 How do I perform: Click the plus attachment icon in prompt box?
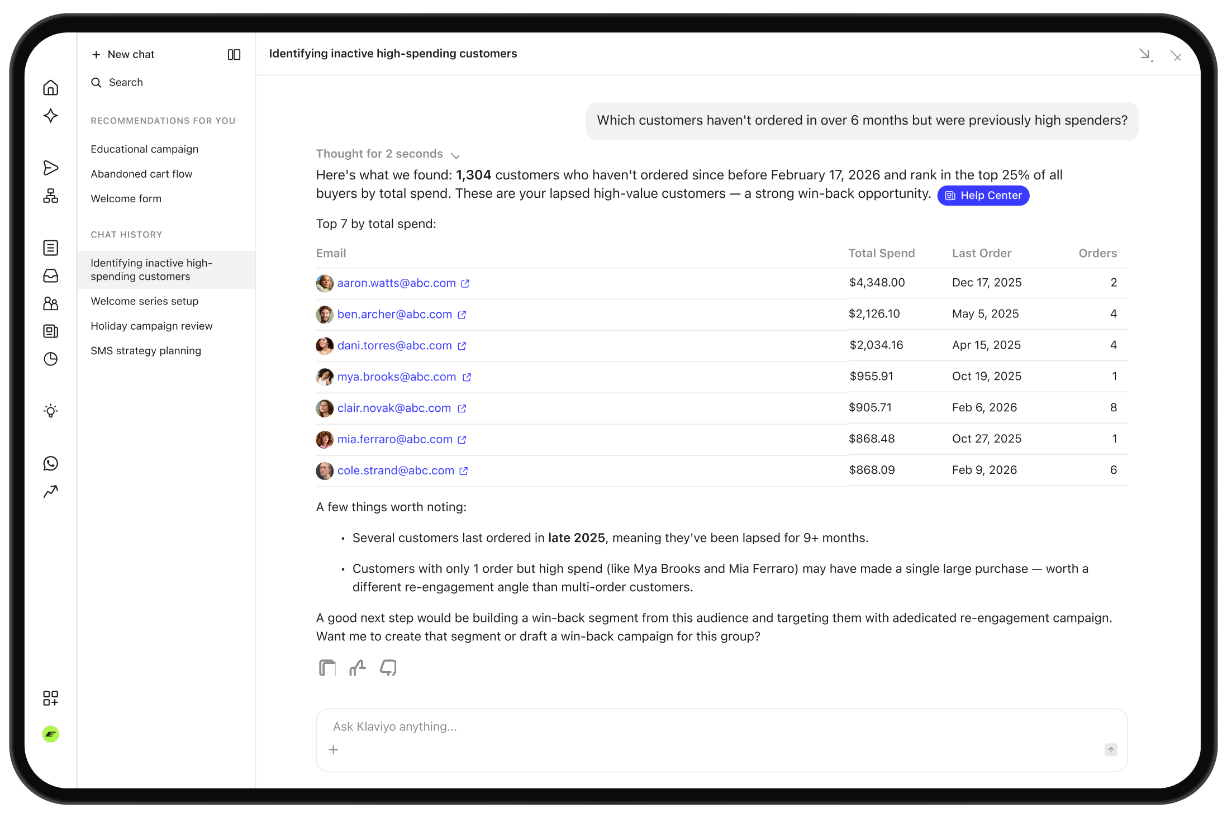click(x=334, y=750)
